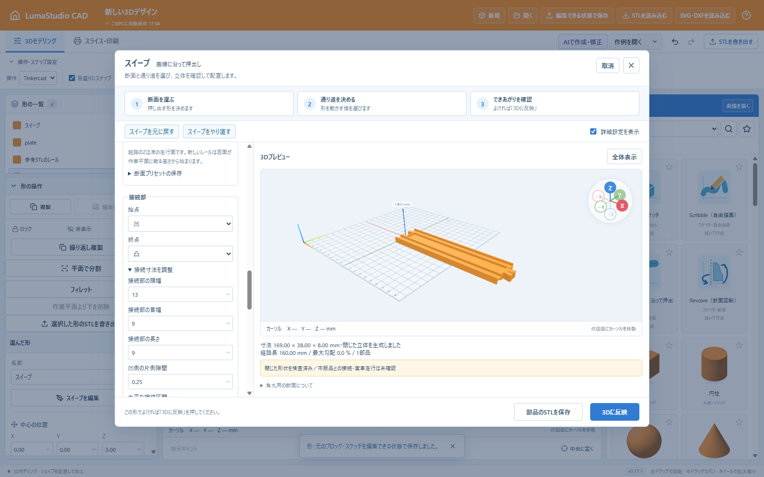Snap view to the red X axis
This screenshot has width=764, height=477.
click(622, 206)
